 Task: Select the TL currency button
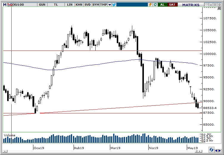point(56,5)
